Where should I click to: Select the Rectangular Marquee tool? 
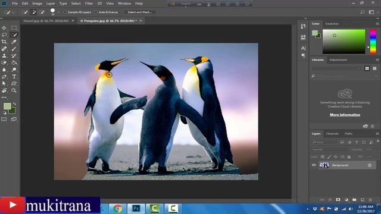(14, 28)
